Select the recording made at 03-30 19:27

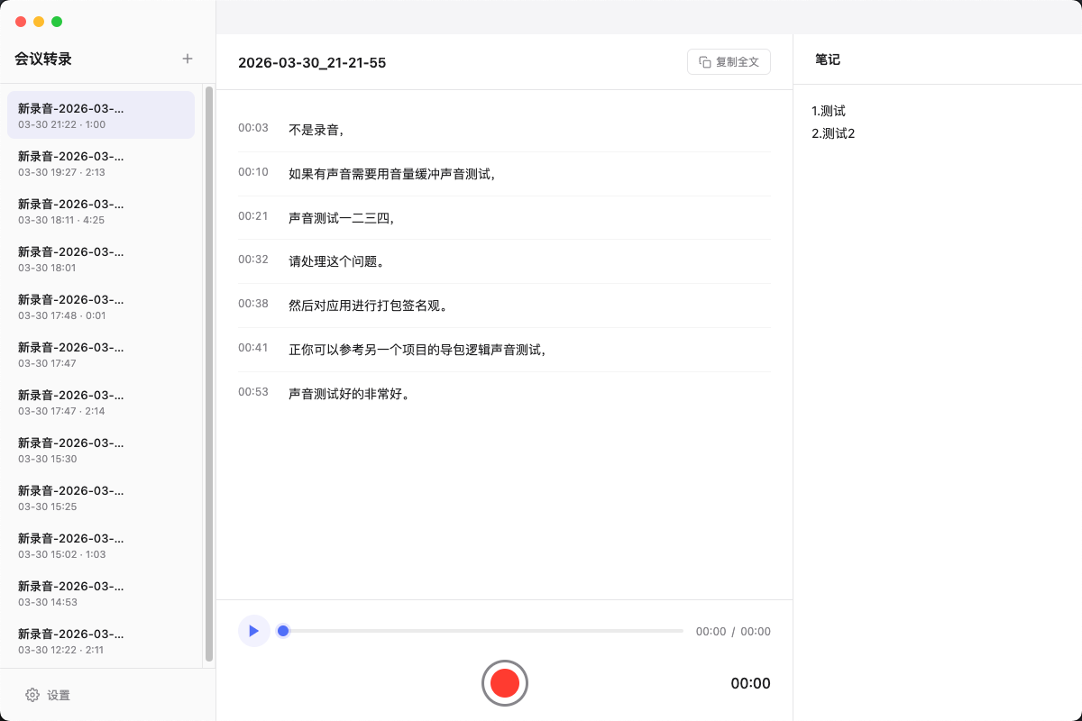(x=100, y=163)
